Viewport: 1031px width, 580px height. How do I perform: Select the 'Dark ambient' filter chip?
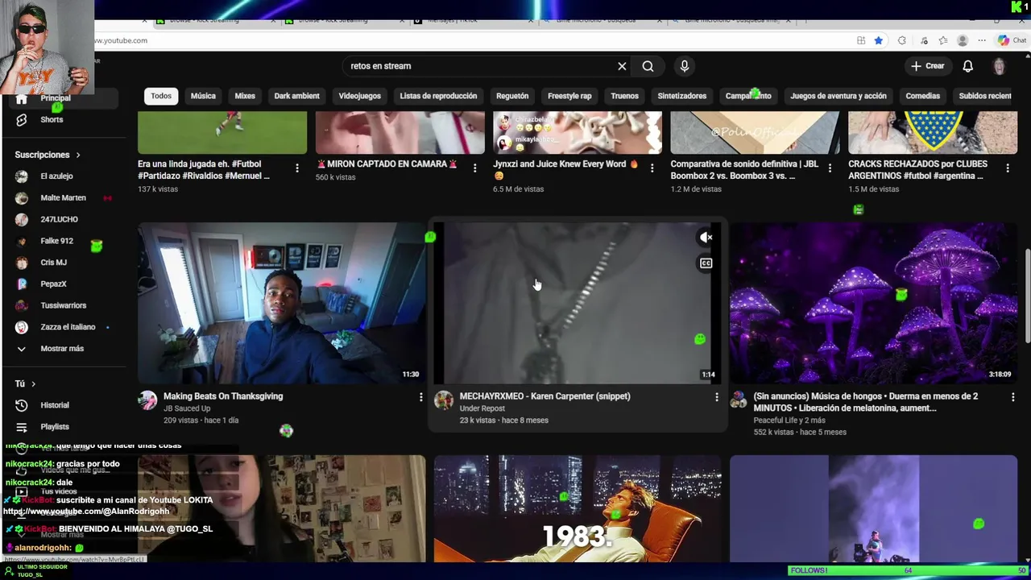(296, 96)
